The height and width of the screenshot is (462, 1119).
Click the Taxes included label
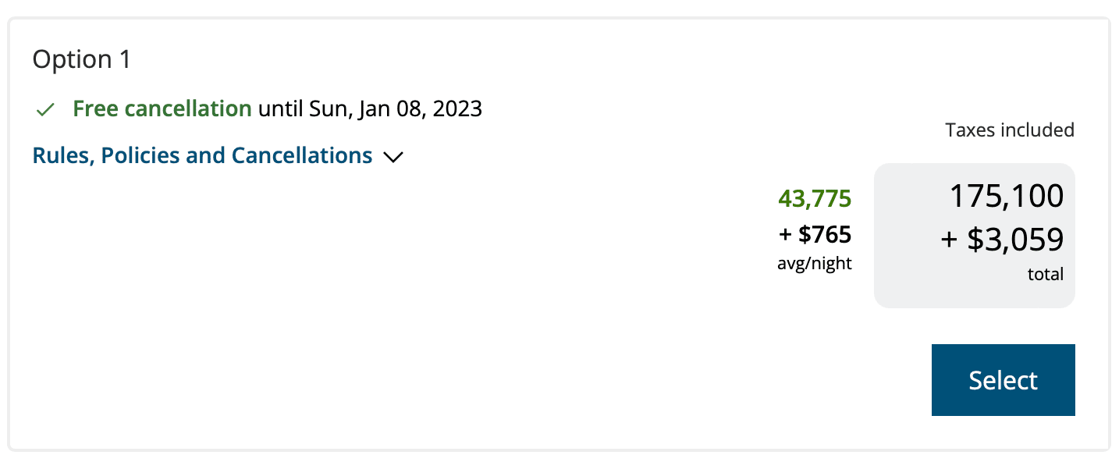click(x=1009, y=130)
